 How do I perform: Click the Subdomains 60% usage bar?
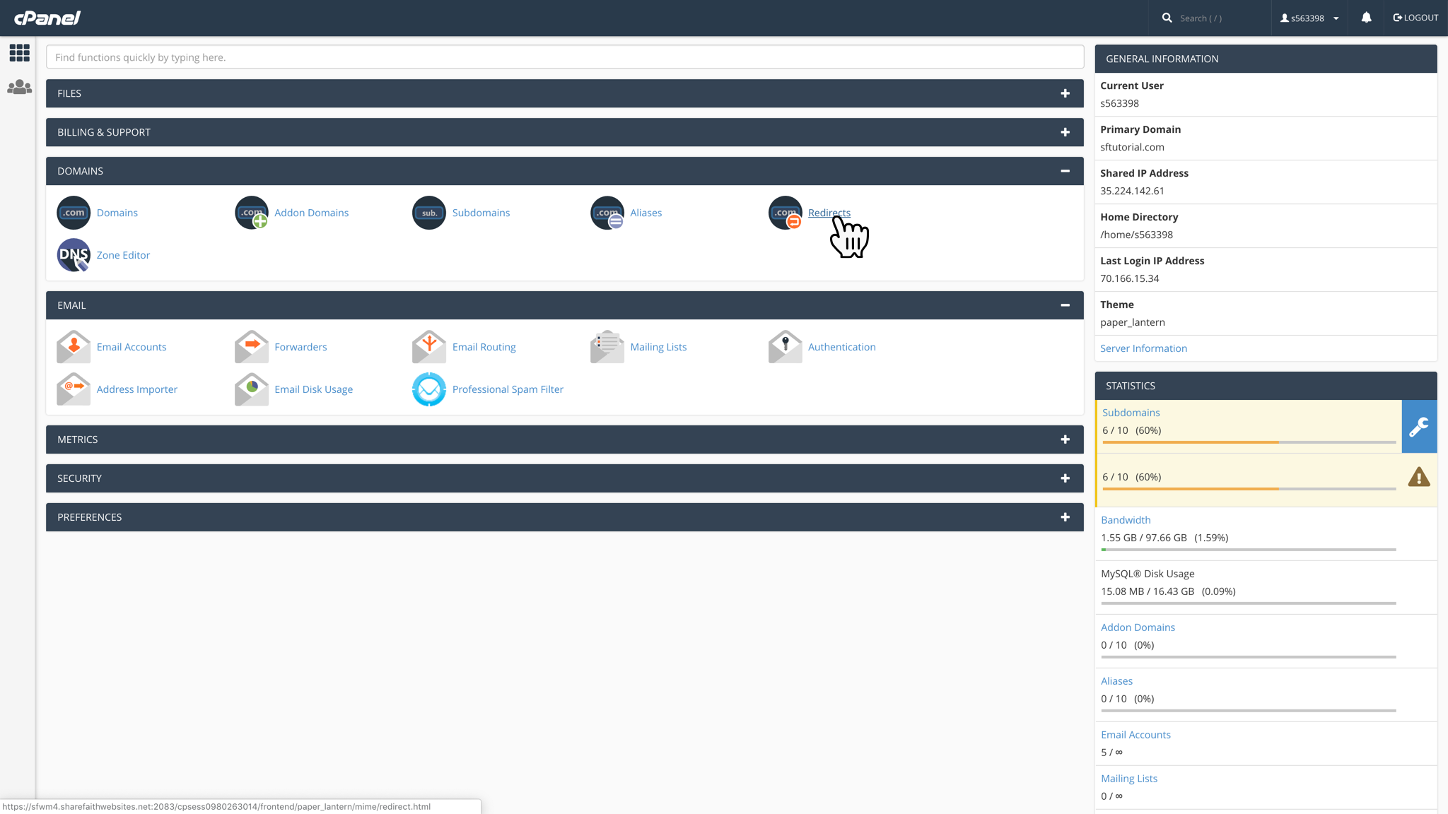[x=1249, y=442]
